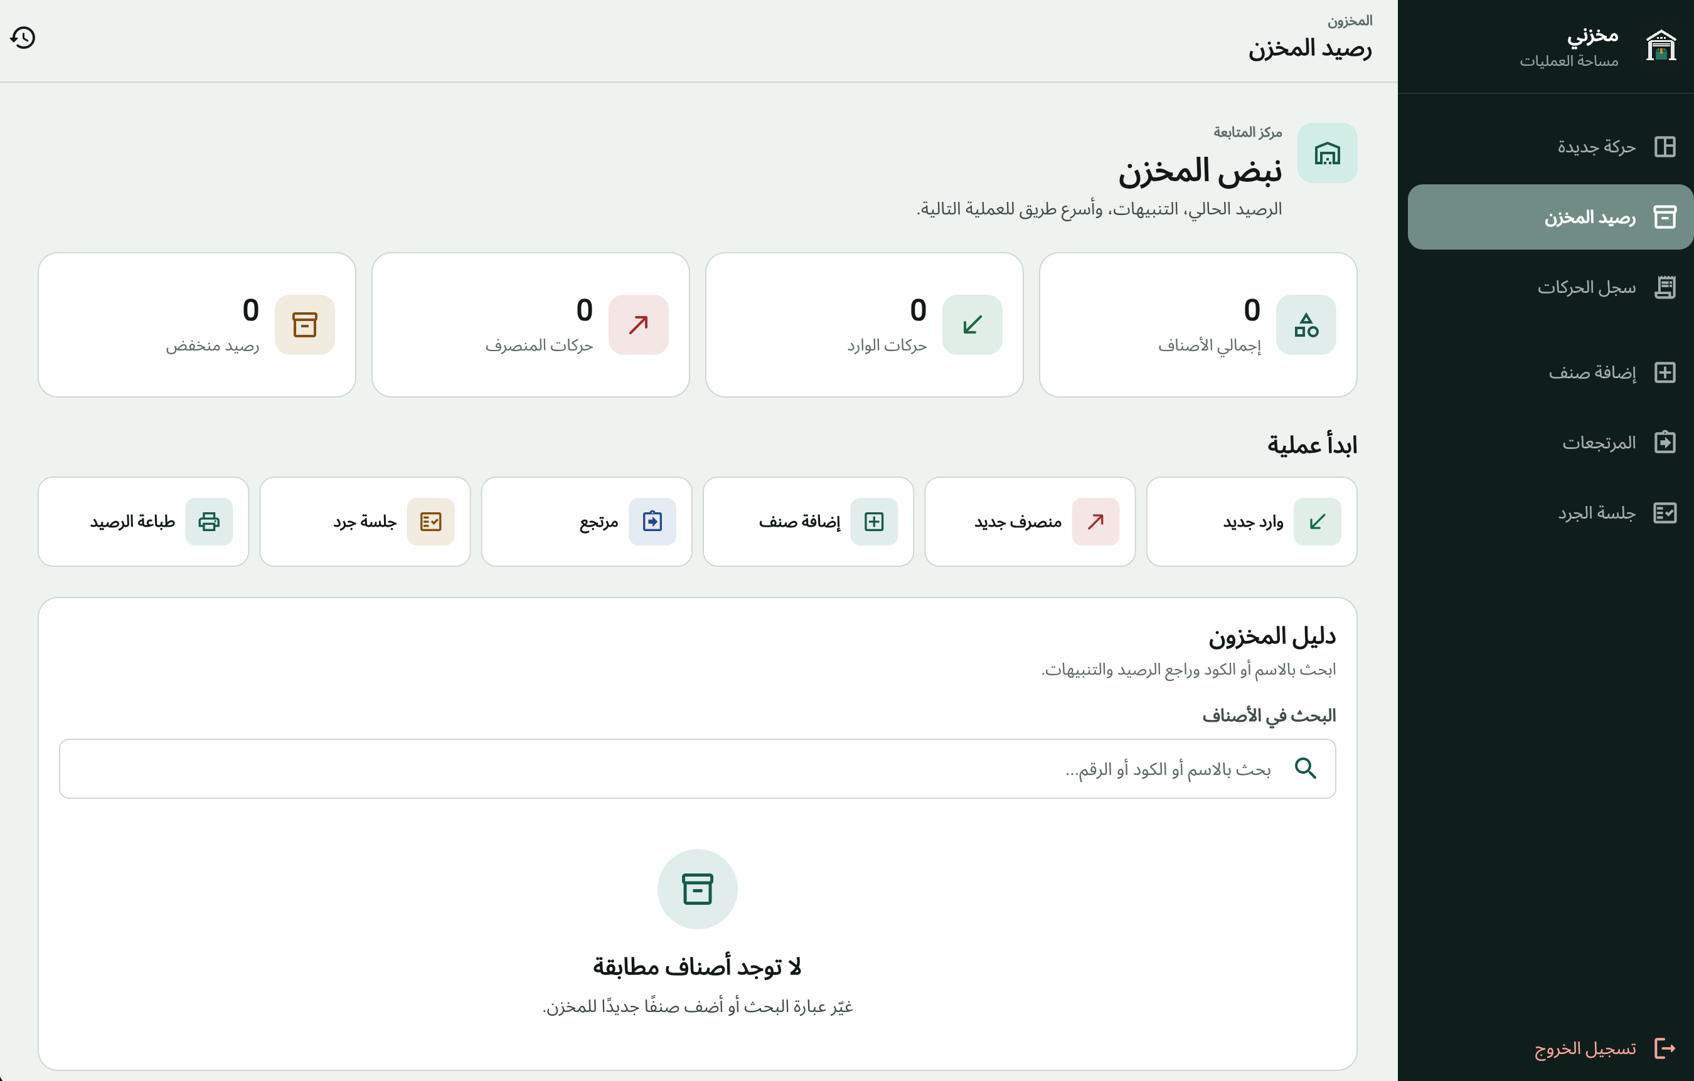Open سجل الحركات in sidebar
The width and height of the screenshot is (1694, 1081).
[1550, 287]
